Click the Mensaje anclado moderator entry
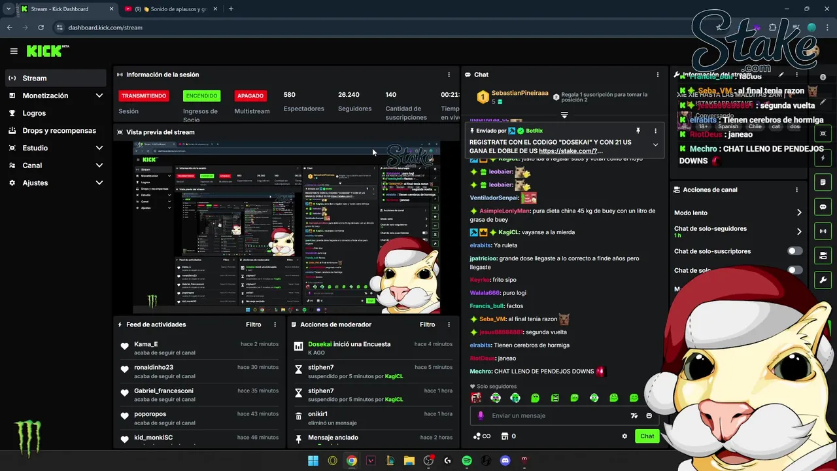837x471 pixels. [x=373, y=438]
